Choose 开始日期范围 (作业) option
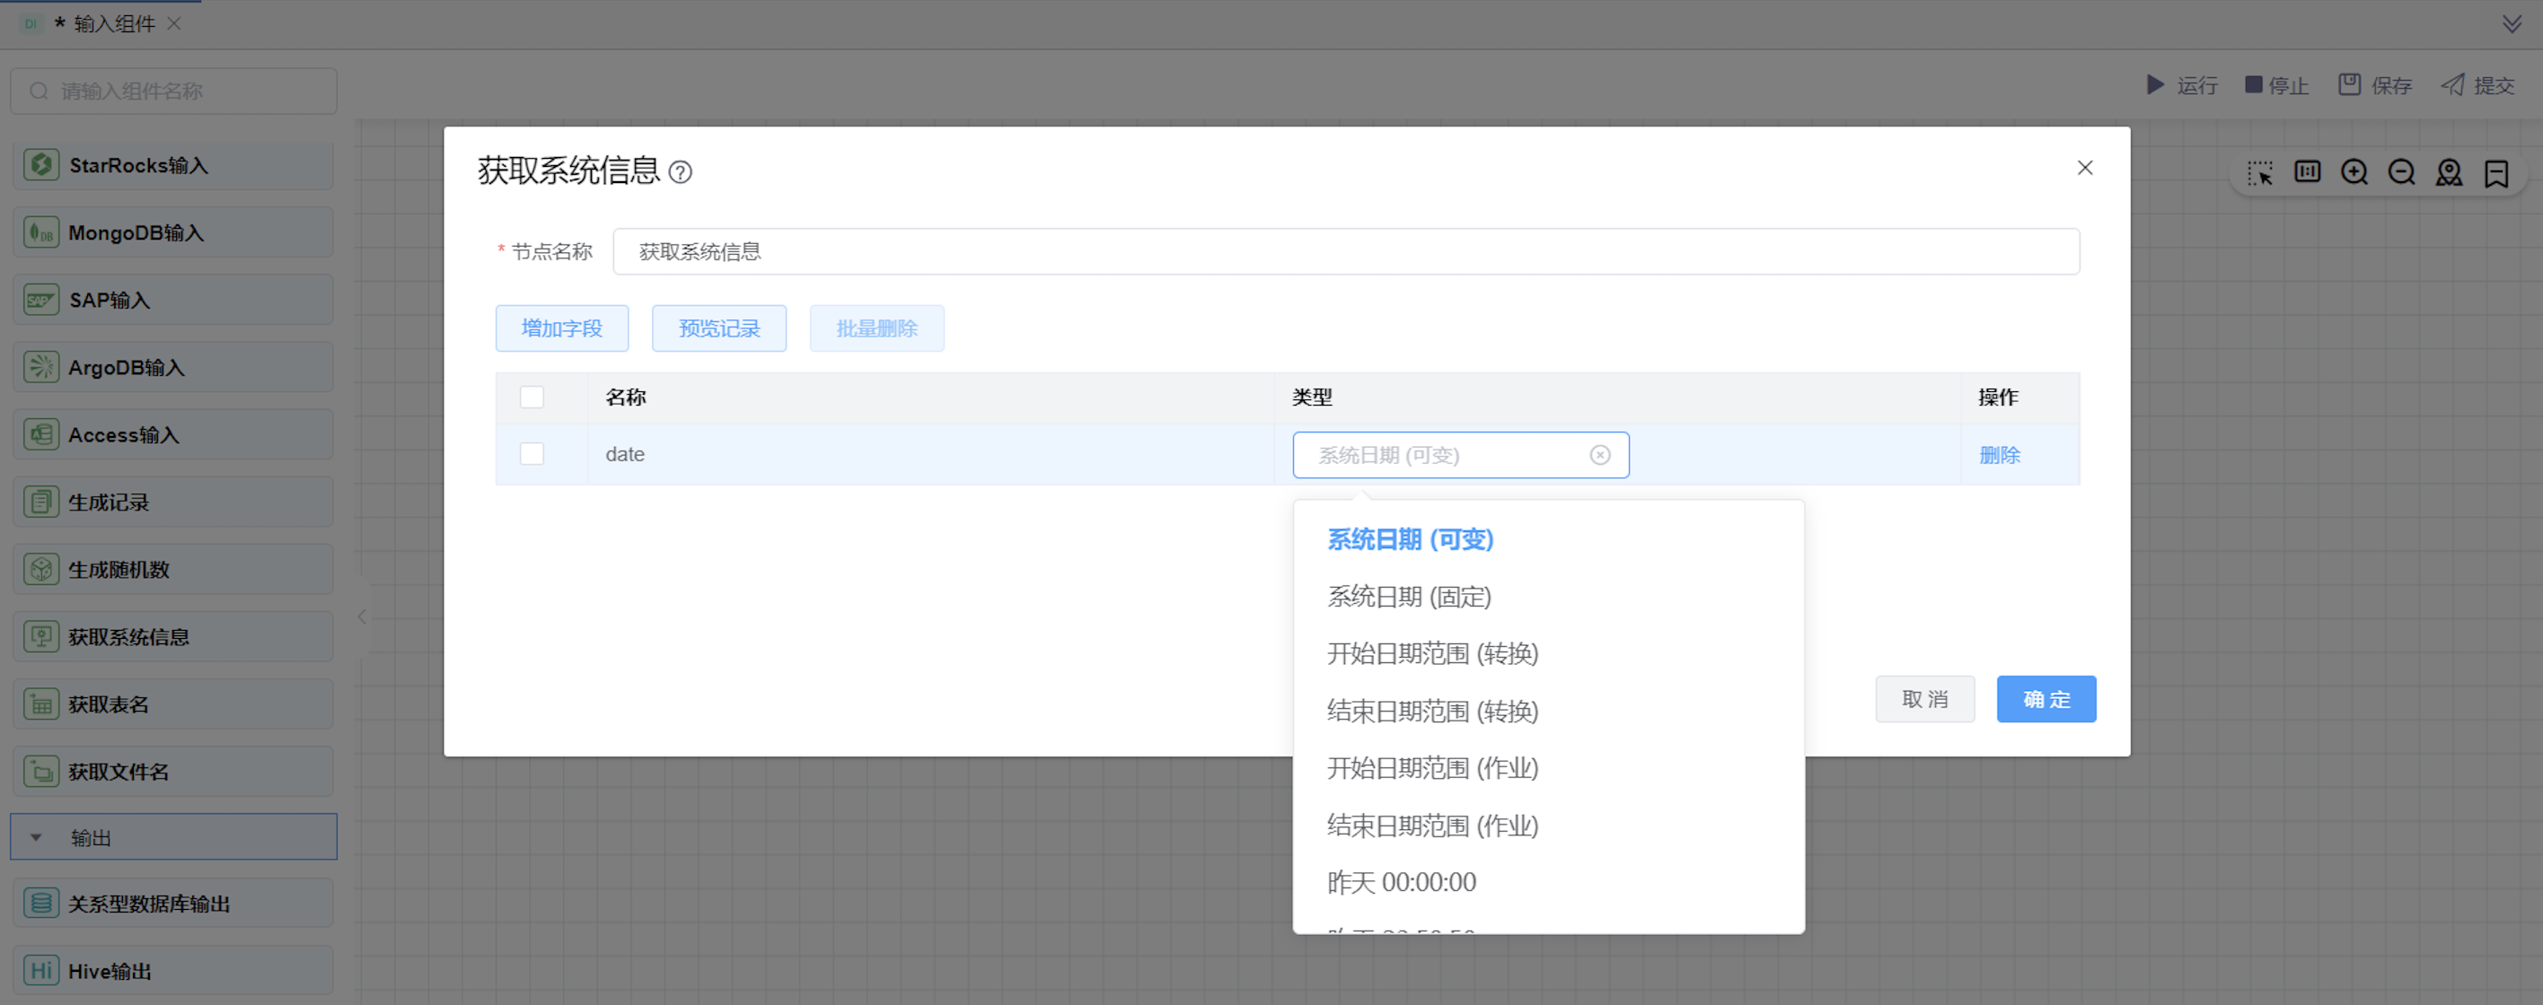The width and height of the screenshot is (2543, 1005). tap(1432, 768)
